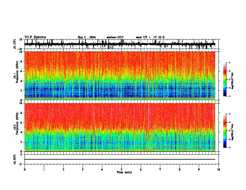Click the "-7" label on ch.1 colorbar
The height and width of the screenshot is (190, 246).
(x=229, y=96)
